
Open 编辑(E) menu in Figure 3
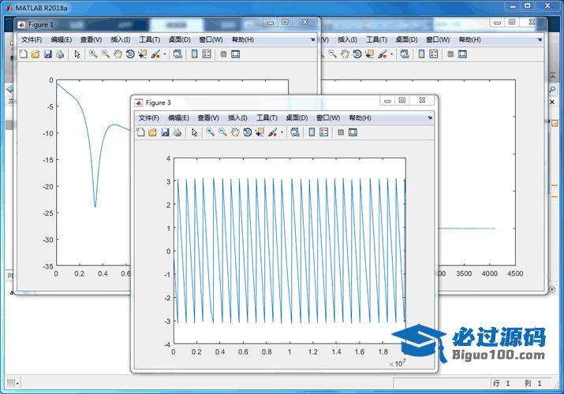[178, 117]
